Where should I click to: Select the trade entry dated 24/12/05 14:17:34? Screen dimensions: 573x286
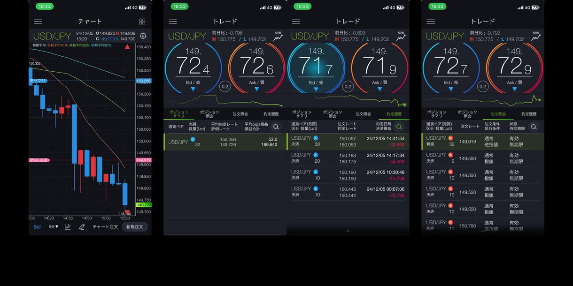tap(348, 158)
